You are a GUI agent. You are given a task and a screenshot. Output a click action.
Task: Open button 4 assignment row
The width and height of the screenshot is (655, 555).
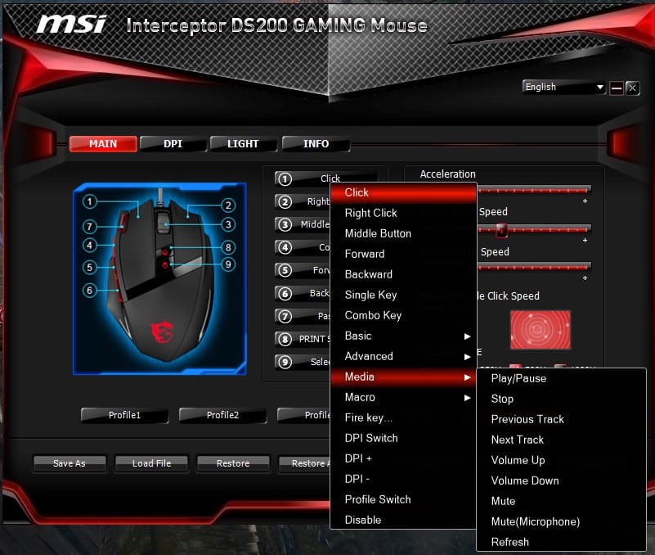point(303,247)
